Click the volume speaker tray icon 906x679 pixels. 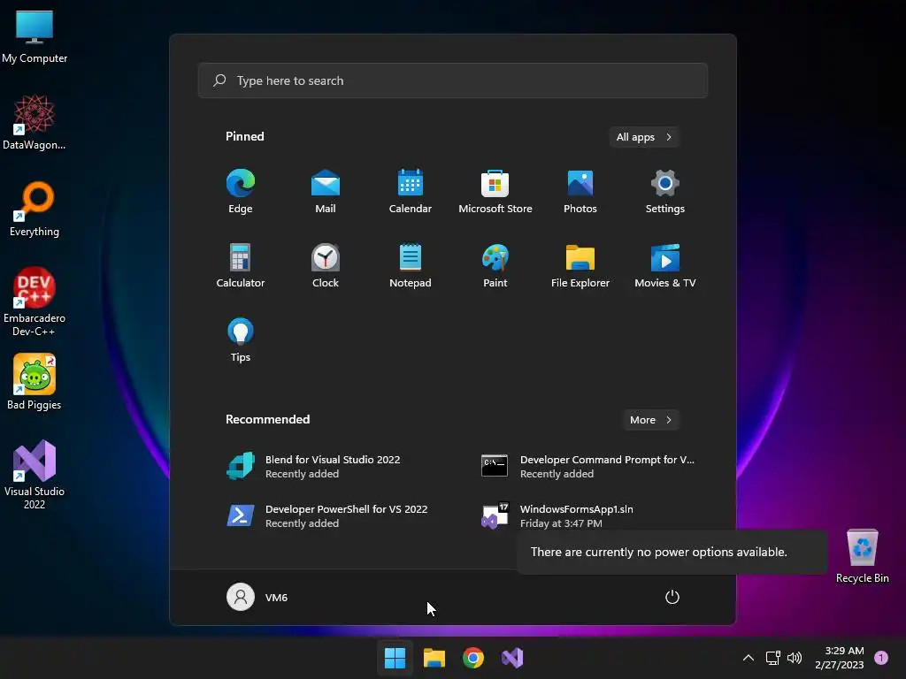click(795, 658)
